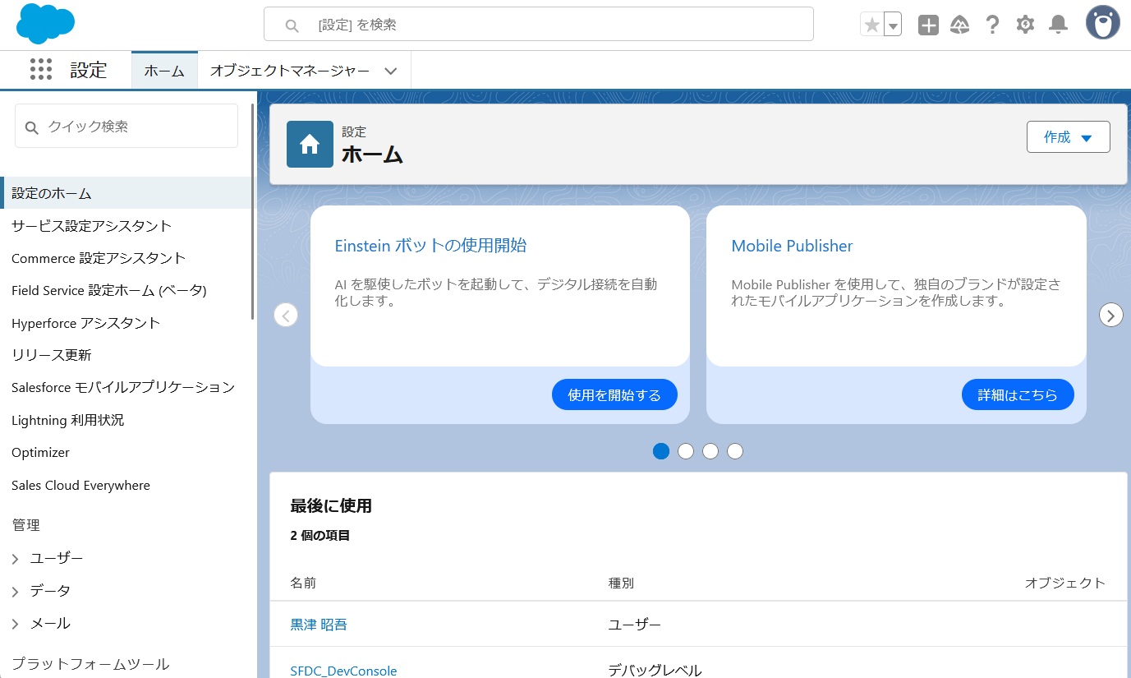The width and height of the screenshot is (1131, 678).
Task: Open the 黒津 昭吾 user link
Action: coord(318,624)
